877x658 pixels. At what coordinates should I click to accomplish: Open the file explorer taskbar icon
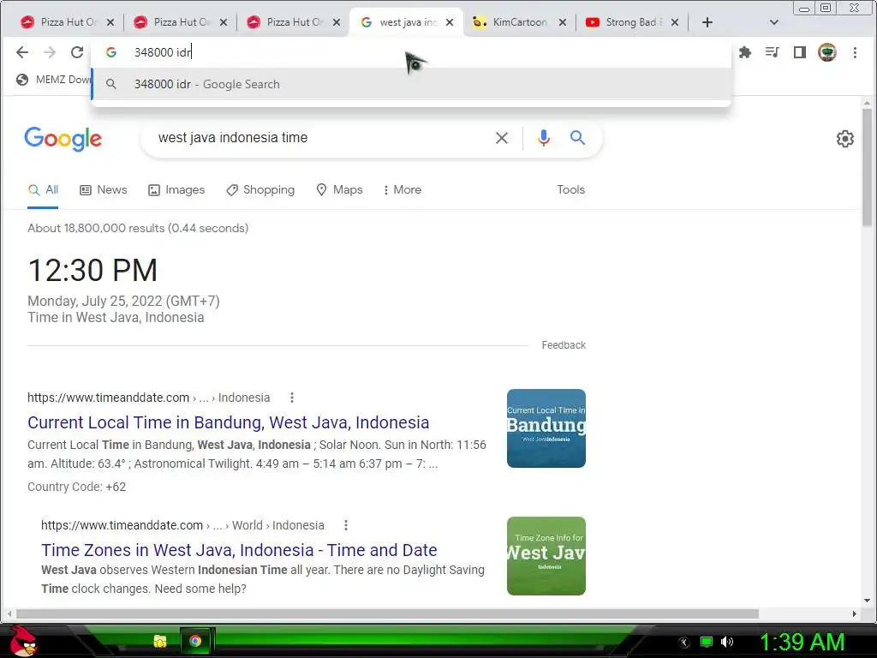160,641
